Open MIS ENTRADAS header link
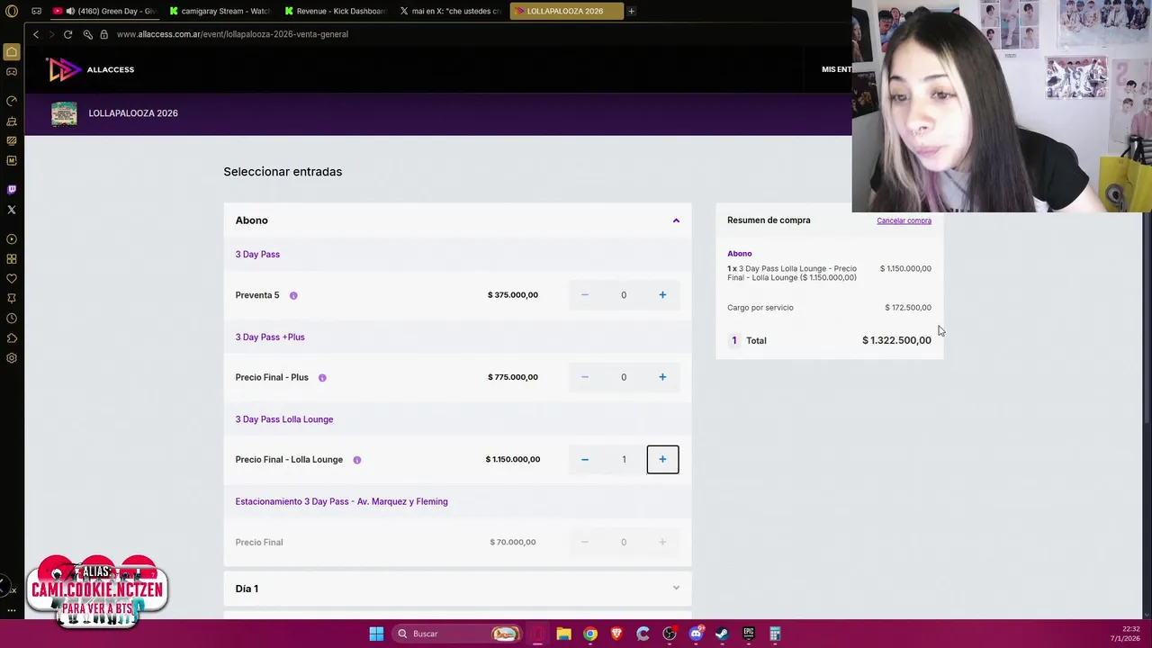Screen dimensions: 1152x648 pos(836,69)
